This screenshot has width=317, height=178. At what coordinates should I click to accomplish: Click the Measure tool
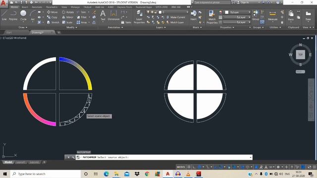coord(272,15)
